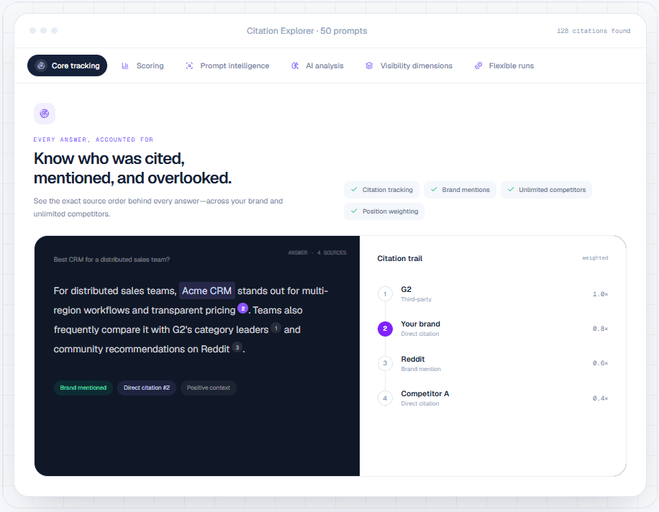Click the Citation tracking chip
Viewport: 659px width, 512px height.
tap(381, 190)
